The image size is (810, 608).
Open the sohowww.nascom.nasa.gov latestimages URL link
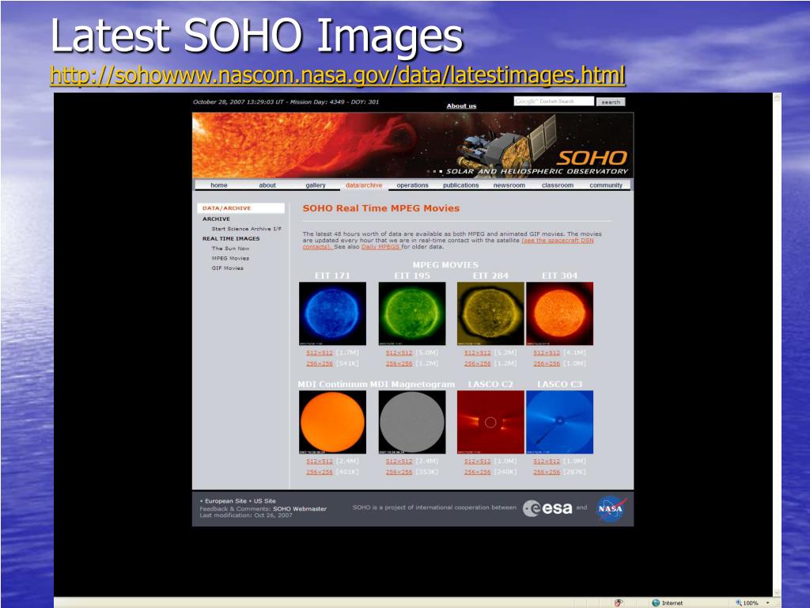[x=338, y=75]
